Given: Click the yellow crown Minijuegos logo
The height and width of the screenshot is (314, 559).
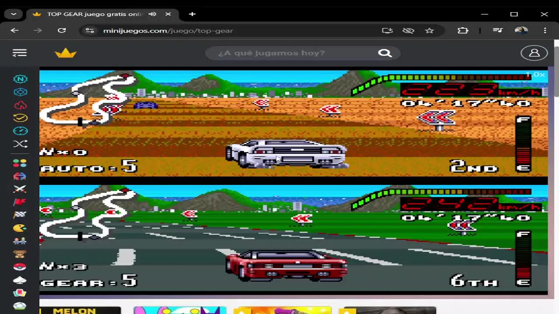Looking at the screenshot, I should [x=66, y=53].
